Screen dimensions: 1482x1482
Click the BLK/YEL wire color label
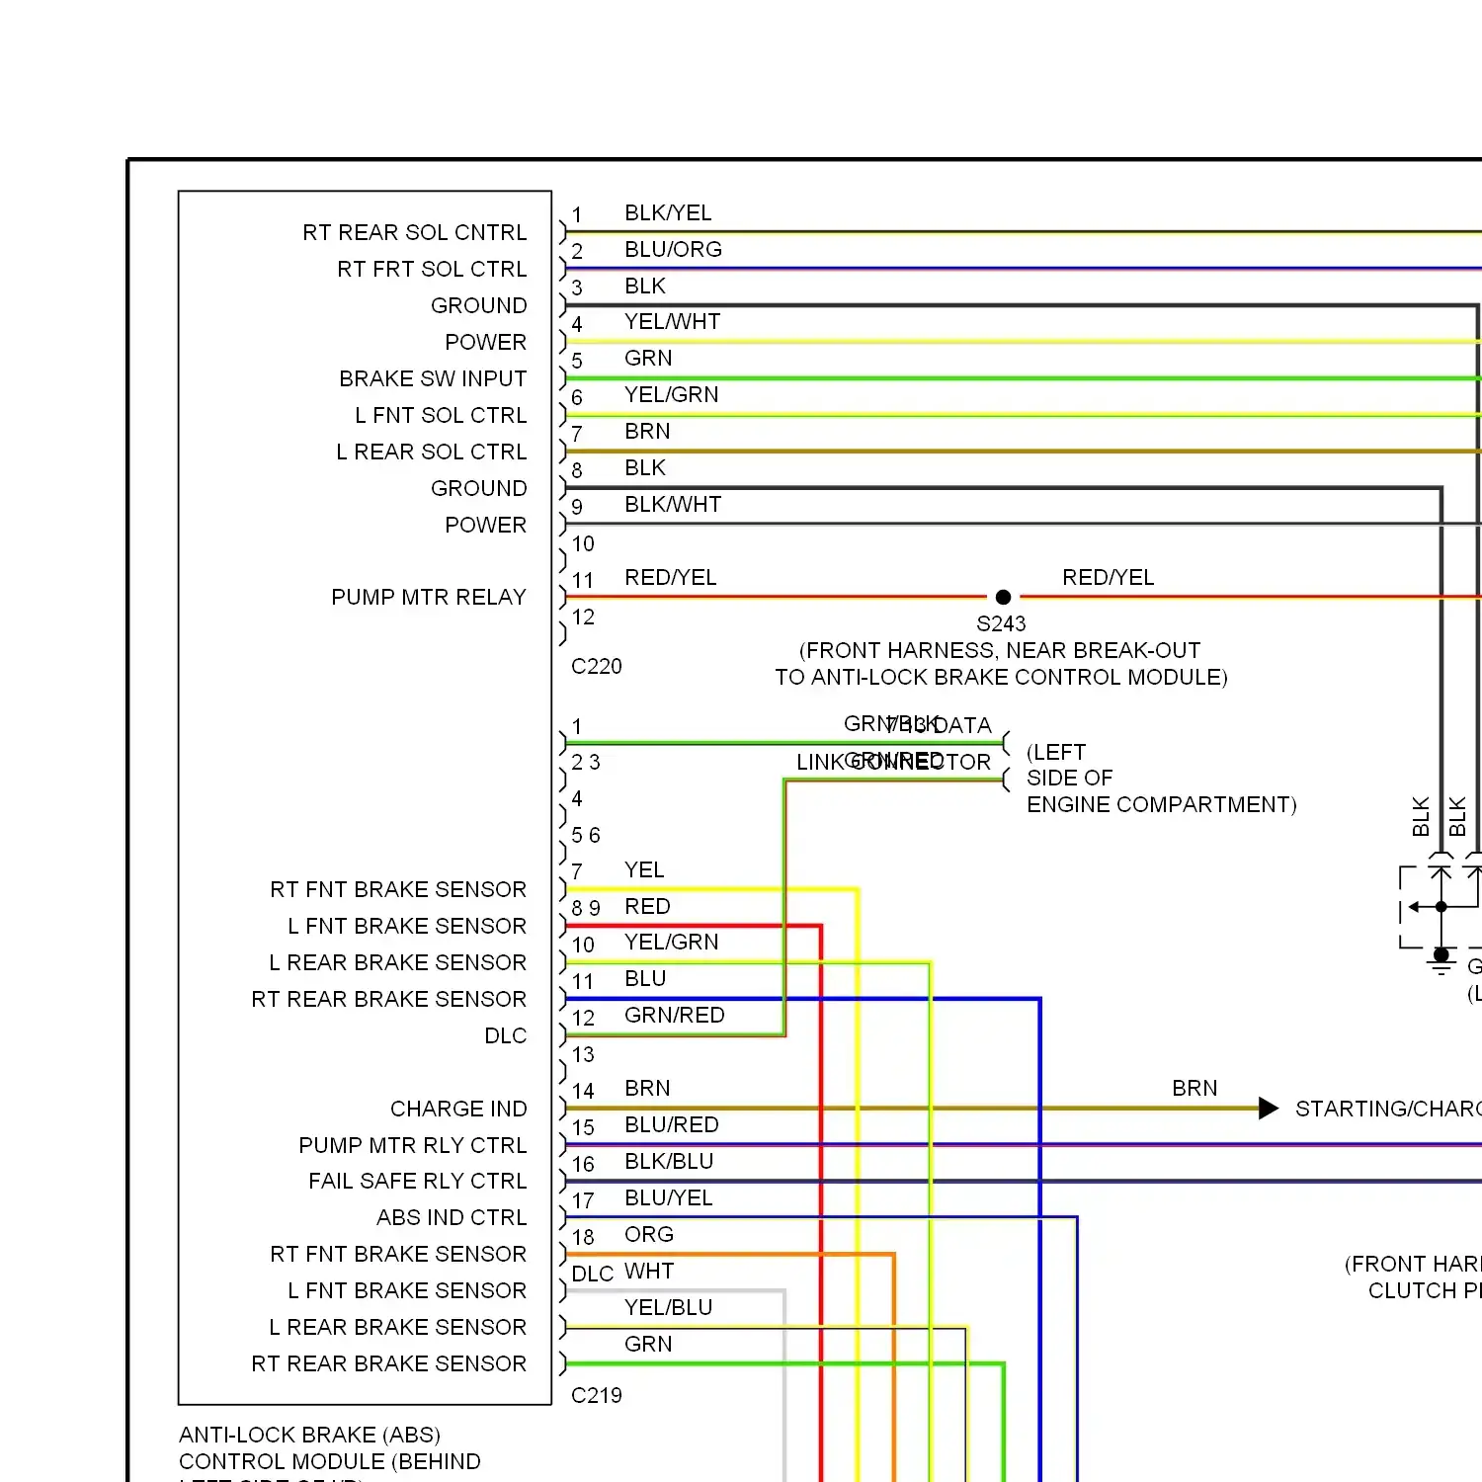pyautogui.click(x=668, y=212)
